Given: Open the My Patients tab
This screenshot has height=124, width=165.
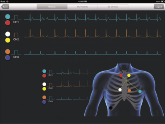Looking at the screenshot, I should (x=82, y=7).
